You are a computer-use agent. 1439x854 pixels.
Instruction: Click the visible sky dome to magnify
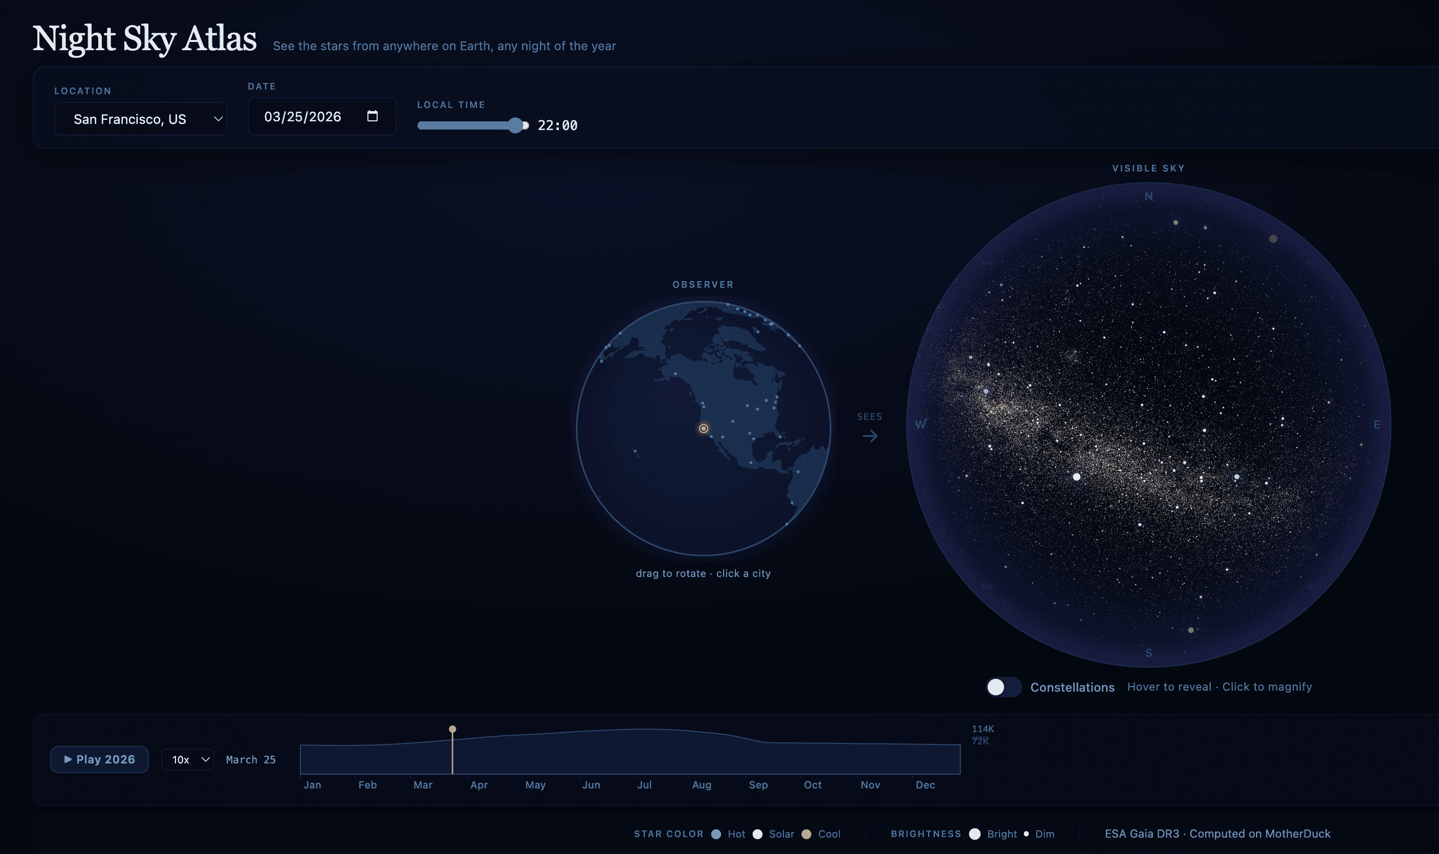(x=1148, y=424)
